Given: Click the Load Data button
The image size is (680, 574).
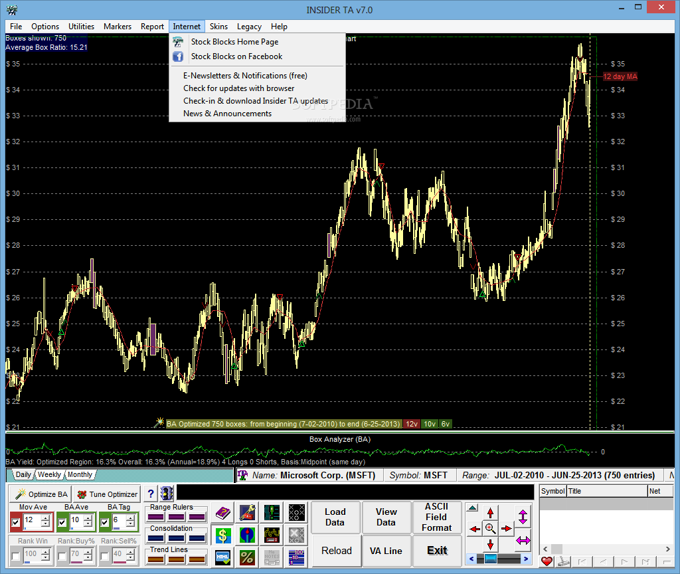Looking at the screenshot, I should click(x=335, y=517).
